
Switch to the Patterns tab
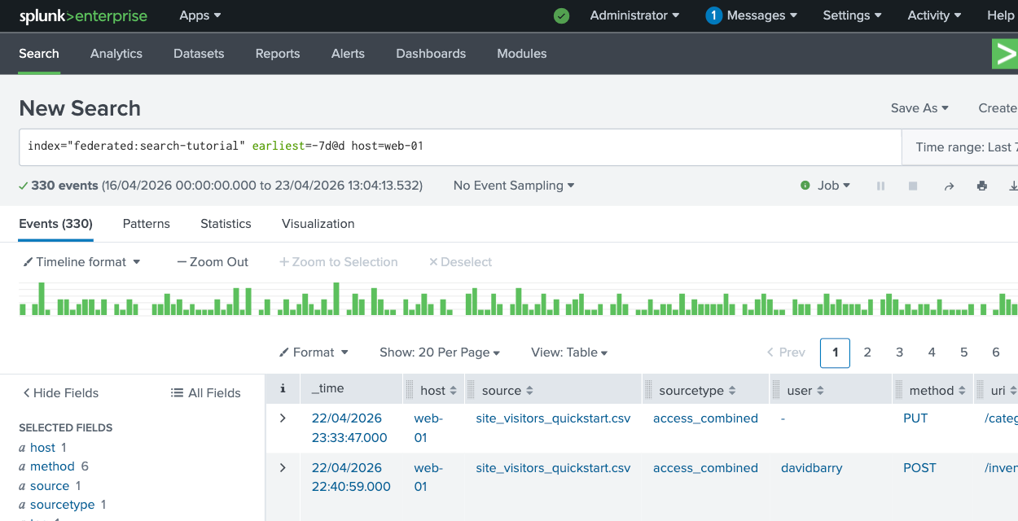[x=147, y=224]
